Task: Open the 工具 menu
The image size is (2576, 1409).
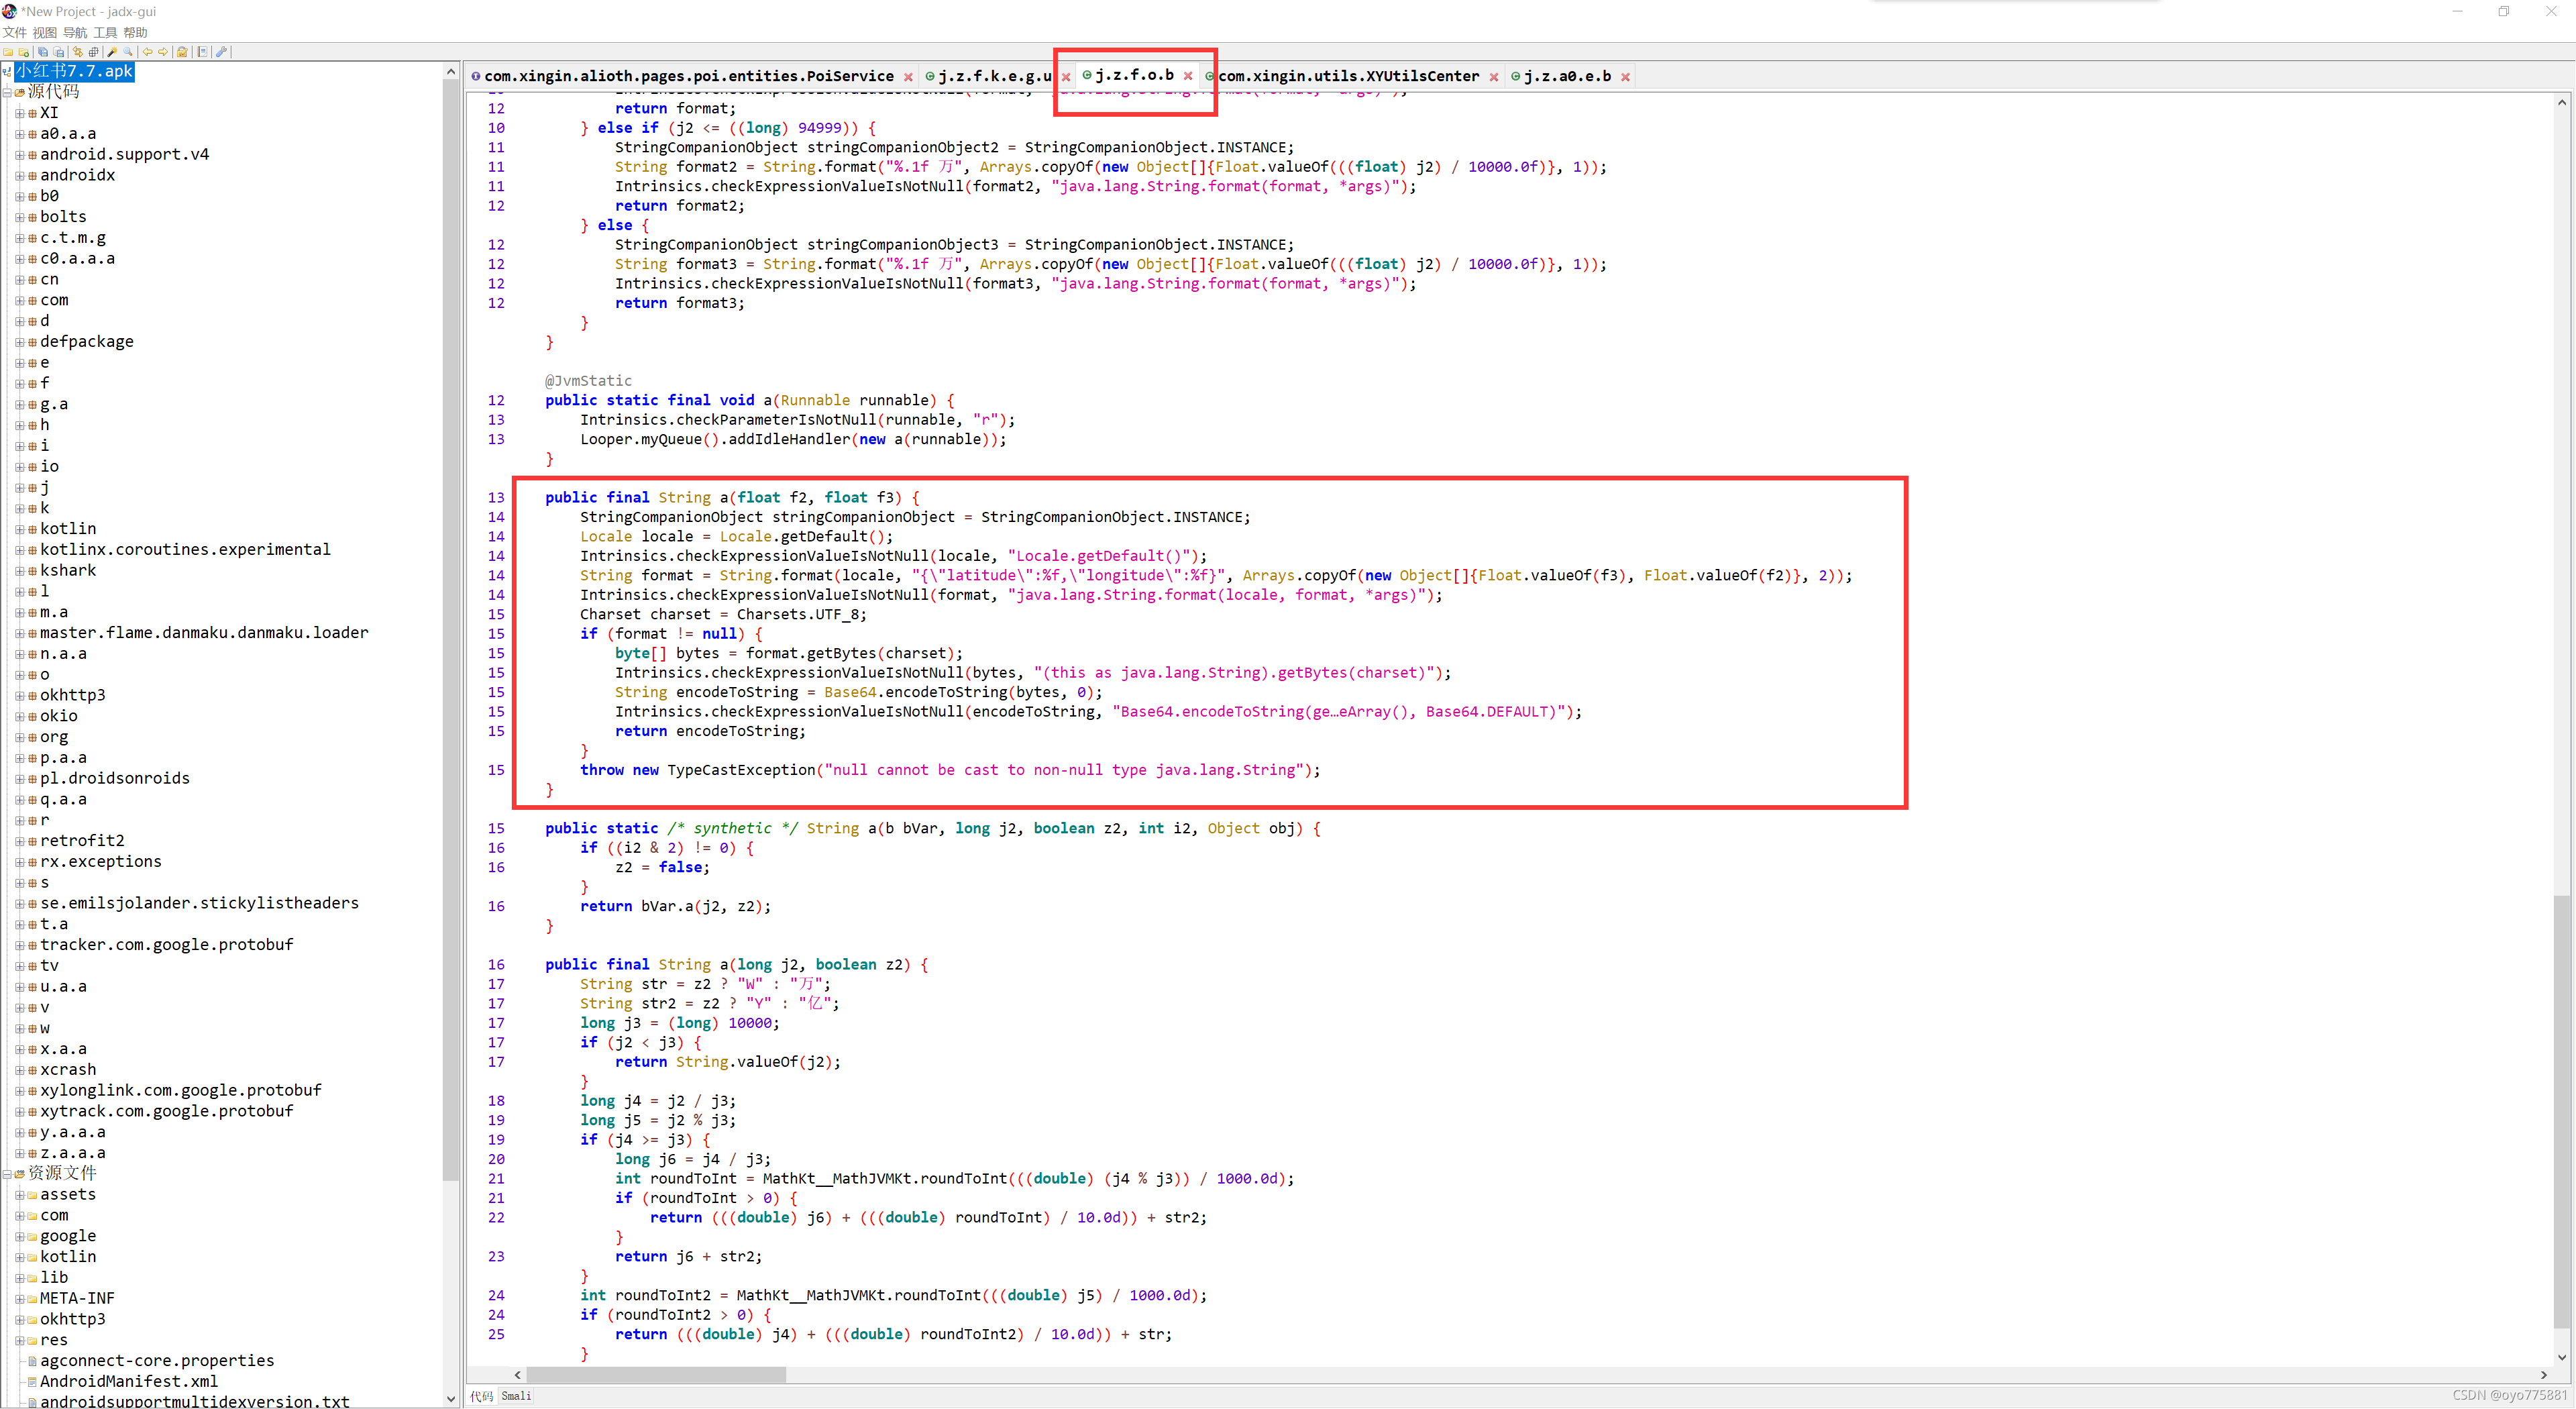Action: [x=105, y=32]
